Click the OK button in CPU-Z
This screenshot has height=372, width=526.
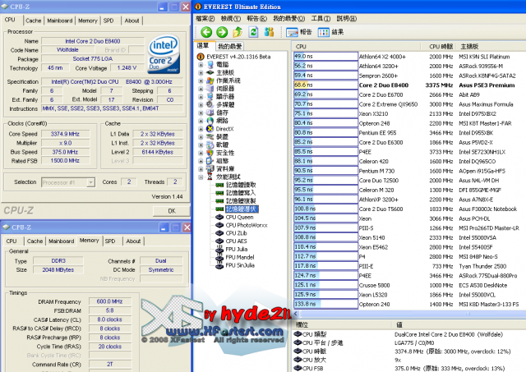(x=172, y=211)
